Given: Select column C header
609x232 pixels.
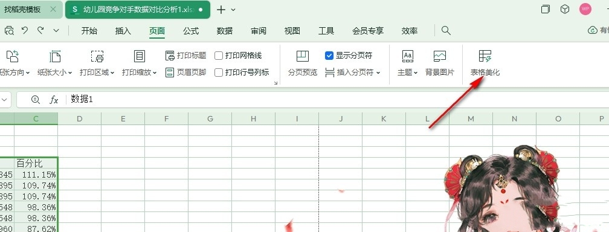Looking at the screenshot, I should click(36, 118).
